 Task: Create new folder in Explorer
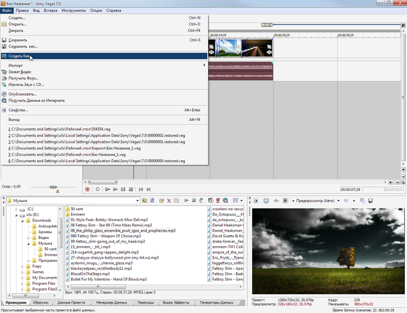coord(161,200)
